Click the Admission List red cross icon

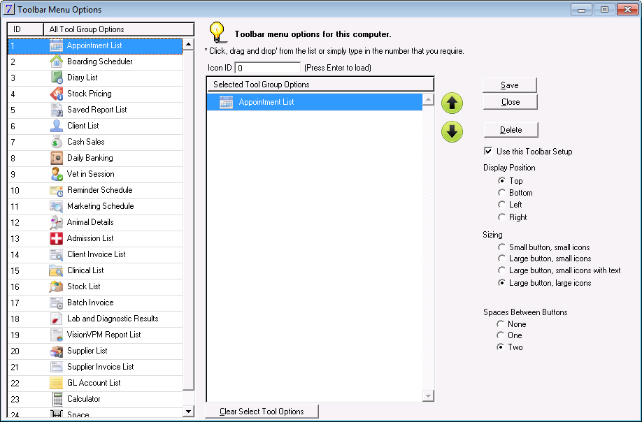[x=56, y=238]
